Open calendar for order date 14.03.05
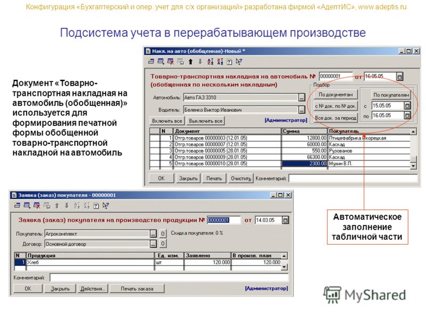Screen dimensions: 426x319 click(285, 220)
